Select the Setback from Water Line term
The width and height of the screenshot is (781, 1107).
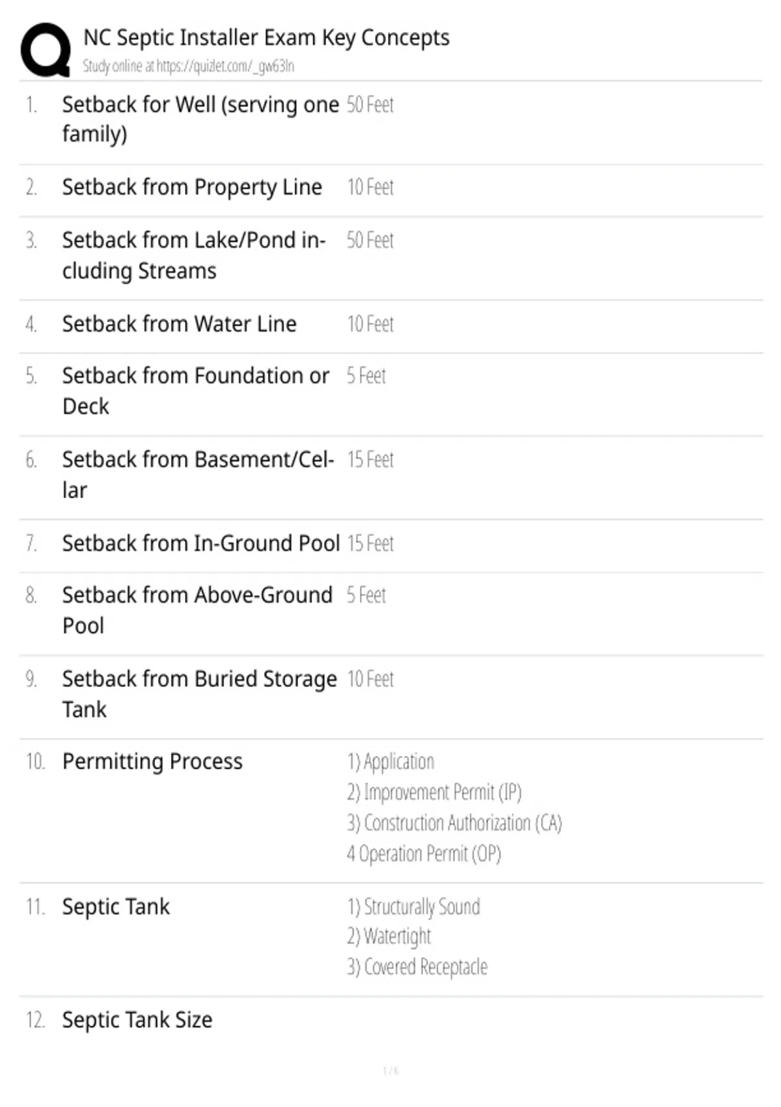tap(179, 324)
